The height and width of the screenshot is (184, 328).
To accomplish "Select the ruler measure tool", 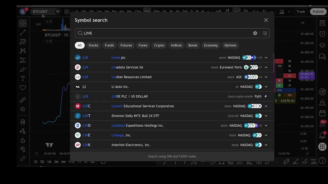I will (23, 100).
